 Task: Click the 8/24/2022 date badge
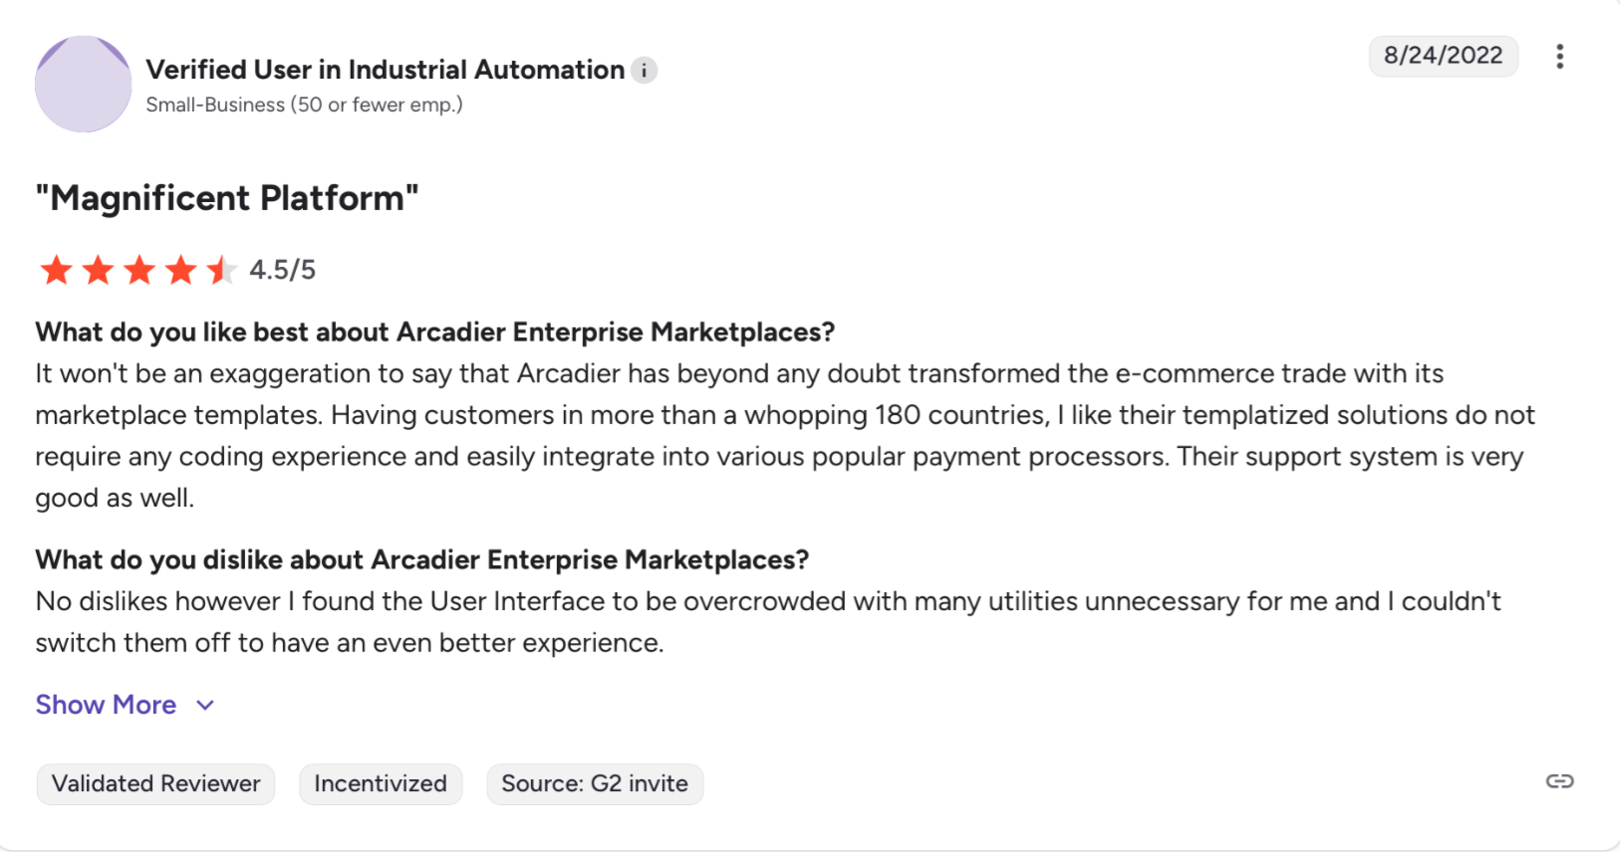1443,56
